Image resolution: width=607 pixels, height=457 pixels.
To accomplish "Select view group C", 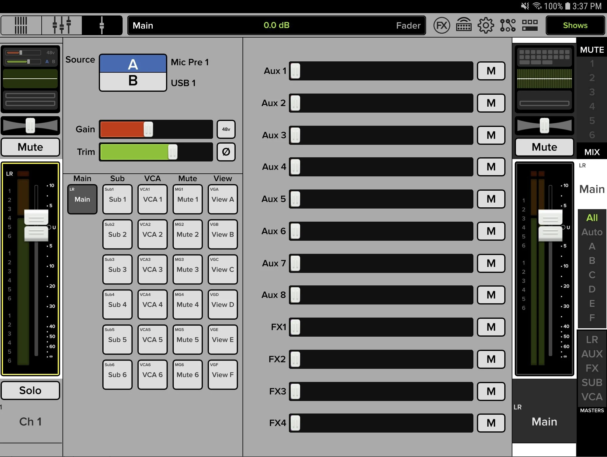I will pyautogui.click(x=592, y=275).
